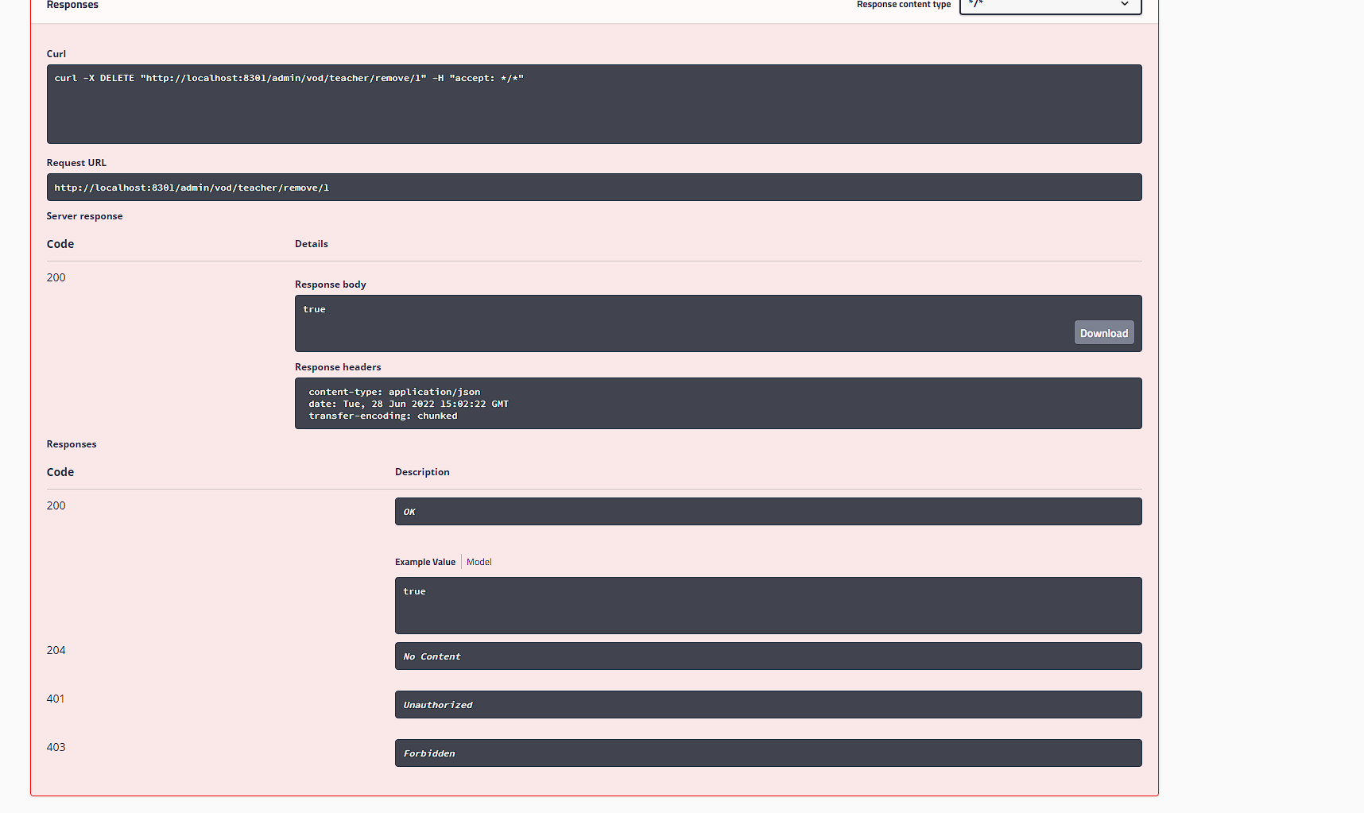The height and width of the screenshot is (813, 1364).
Task: Click the Request URL text box
Action: point(594,188)
